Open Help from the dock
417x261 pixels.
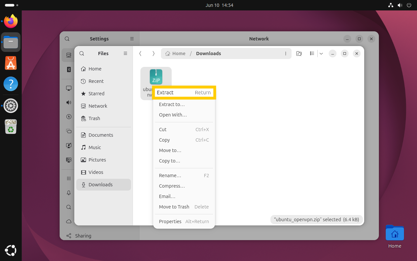11,84
